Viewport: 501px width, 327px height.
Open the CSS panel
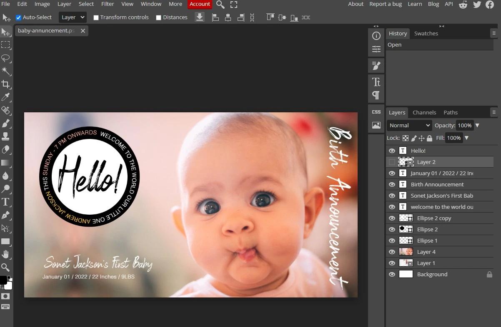[x=376, y=111]
